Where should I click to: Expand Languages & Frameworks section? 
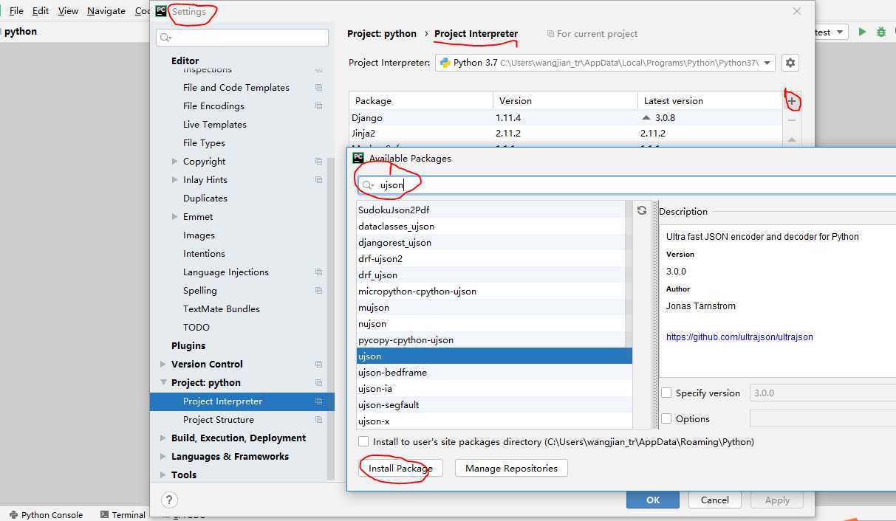tap(163, 457)
